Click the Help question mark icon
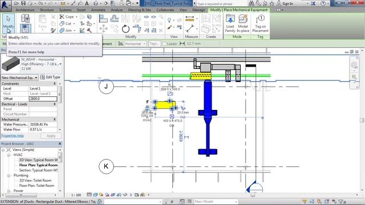The width and height of the screenshot is (365, 205). point(323,3)
